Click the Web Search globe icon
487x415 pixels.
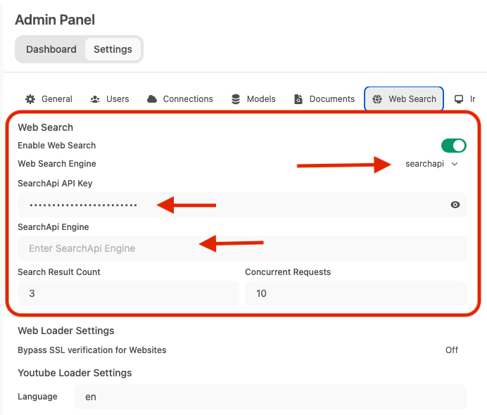click(x=377, y=99)
